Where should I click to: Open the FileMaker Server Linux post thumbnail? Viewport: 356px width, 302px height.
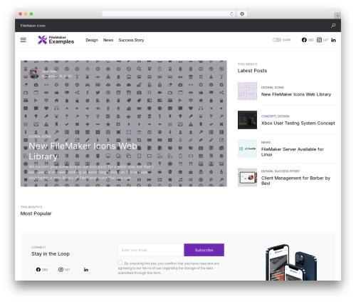point(247,149)
